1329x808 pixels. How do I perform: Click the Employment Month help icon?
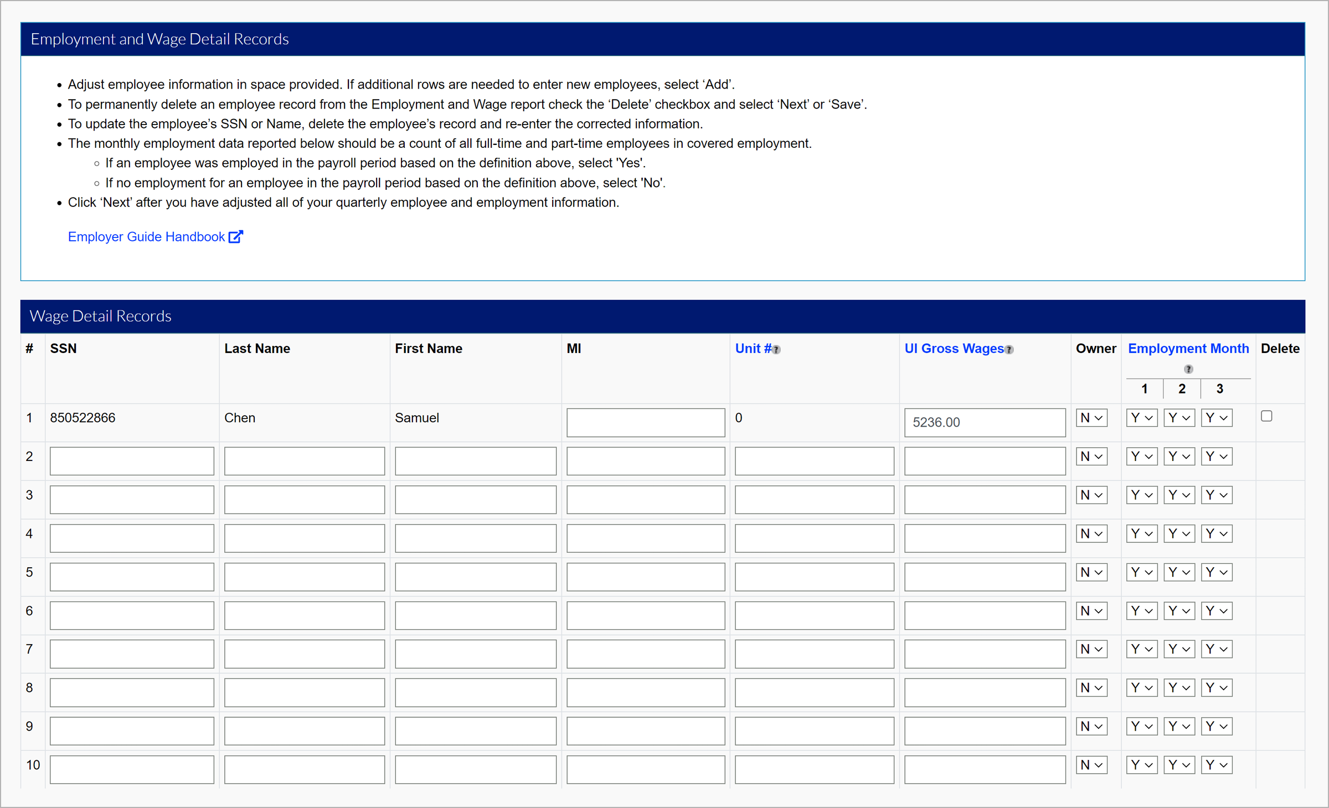point(1188,369)
